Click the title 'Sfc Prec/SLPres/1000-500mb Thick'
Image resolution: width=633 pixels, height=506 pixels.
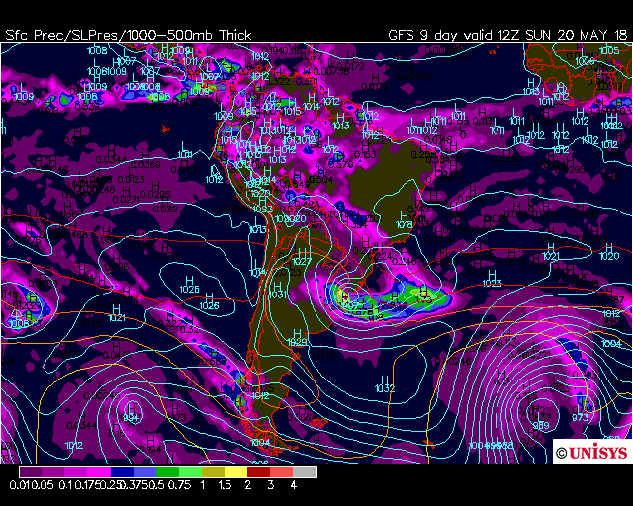(x=129, y=35)
